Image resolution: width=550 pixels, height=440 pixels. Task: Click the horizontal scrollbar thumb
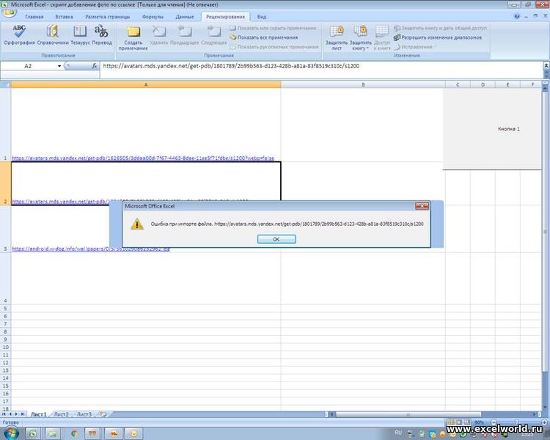pos(408,414)
